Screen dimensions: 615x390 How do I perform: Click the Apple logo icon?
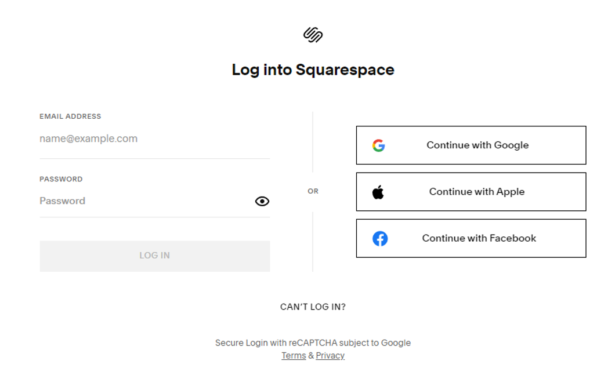tap(378, 192)
